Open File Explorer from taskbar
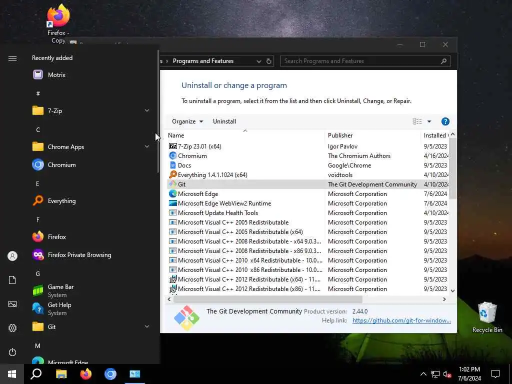Viewport: 512px width, 384px height. [x=61, y=374]
